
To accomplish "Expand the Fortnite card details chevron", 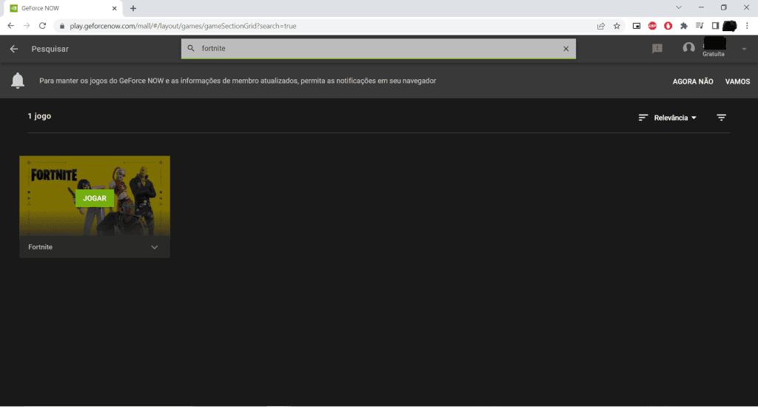I will pyautogui.click(x=155, y=247).
